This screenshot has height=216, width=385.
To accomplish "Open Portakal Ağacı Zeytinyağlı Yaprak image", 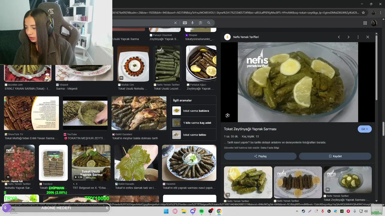I will point(201,64).
